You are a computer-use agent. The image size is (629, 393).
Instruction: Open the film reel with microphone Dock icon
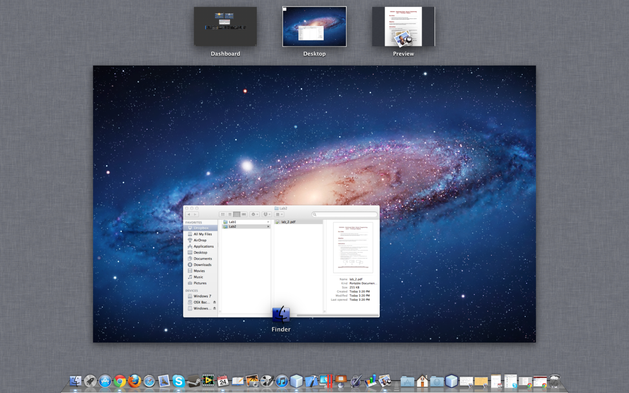pos(267,381)
